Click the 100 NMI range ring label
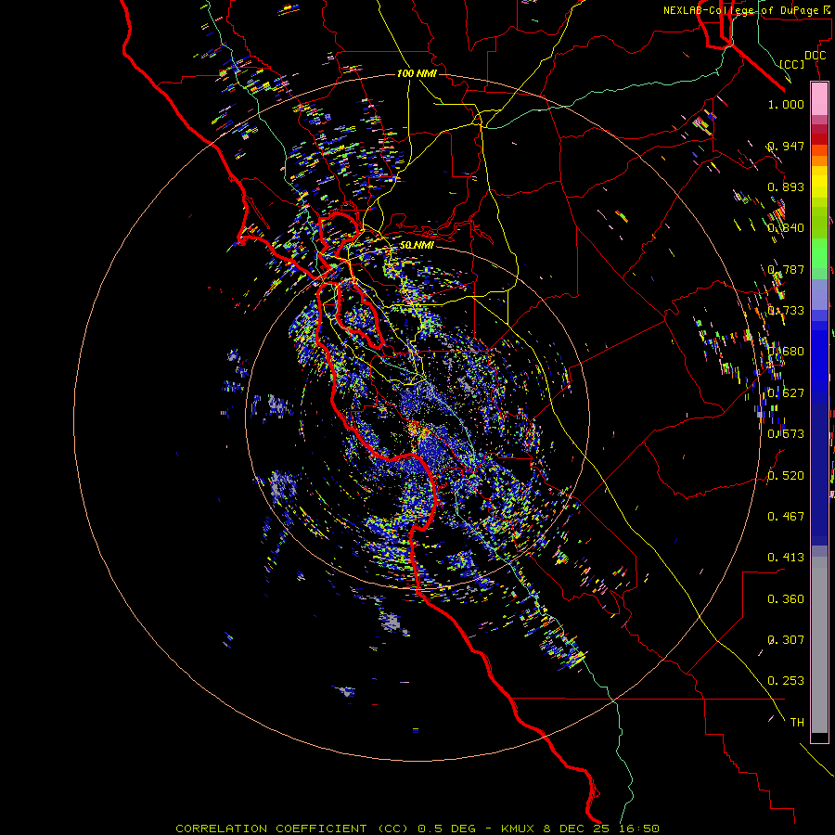835x835 pixels. point(417,73)
